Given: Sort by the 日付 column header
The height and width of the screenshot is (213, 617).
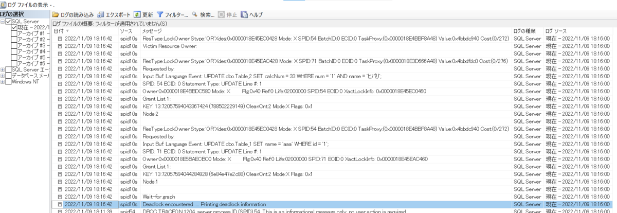Looking at the screenshot, I should (x=85, y=31).
